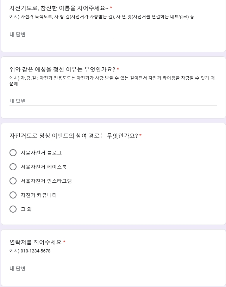Click the required asterisk next to 연락처를 적어주세요
The image size is (226, 287).
click(x=64, y=242)
